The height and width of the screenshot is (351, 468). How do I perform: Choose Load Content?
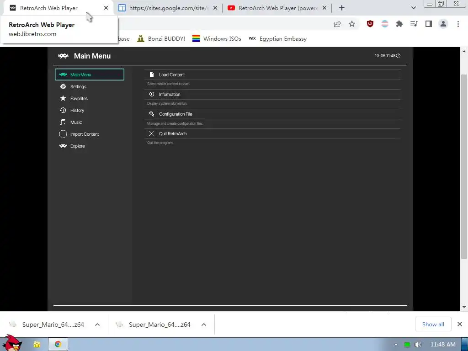click(272, 74)
